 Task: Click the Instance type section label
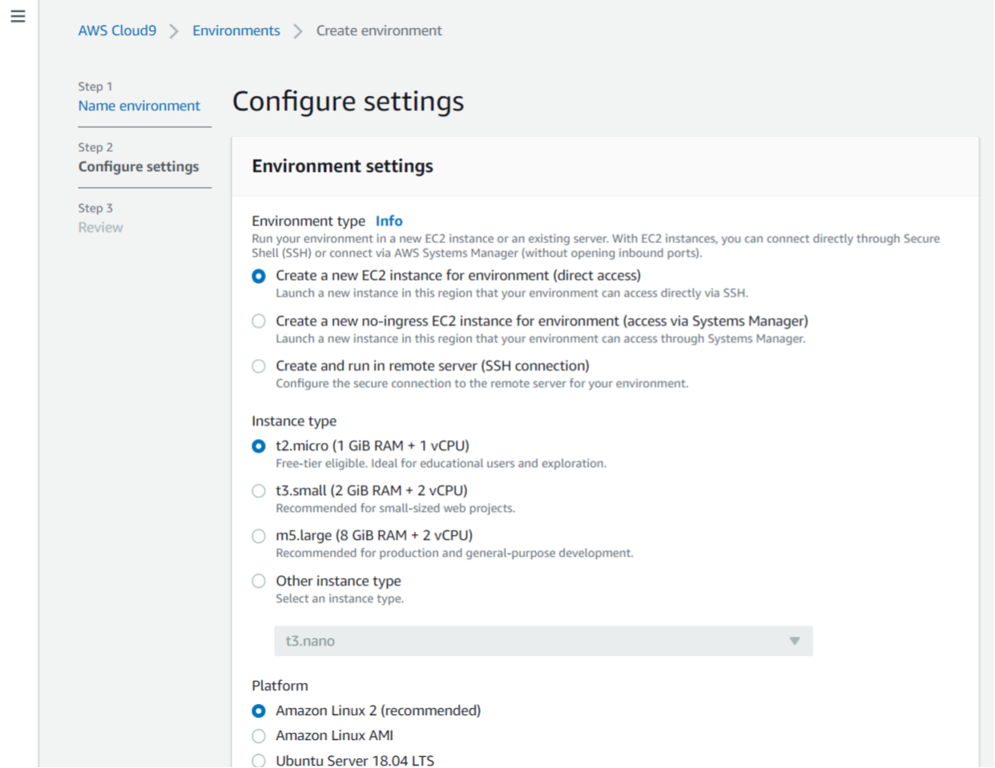click(x=294, y=421)
